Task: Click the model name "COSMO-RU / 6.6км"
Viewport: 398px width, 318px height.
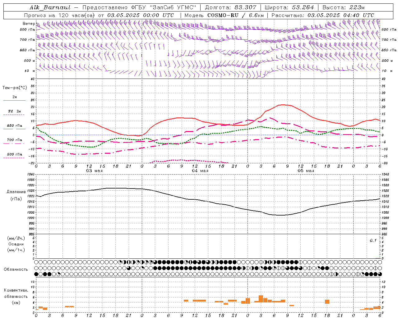Action: pyautogui.click(x=235, y=15)
